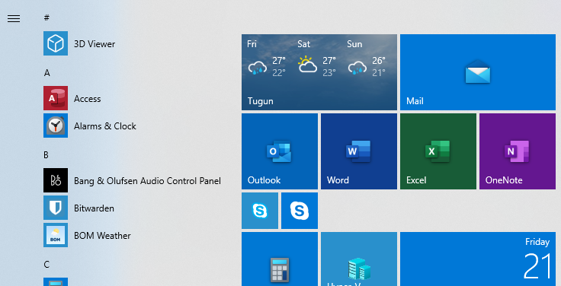Click the Access app name
This screenshot has height=286, width=561.
[x=88, y=99]
